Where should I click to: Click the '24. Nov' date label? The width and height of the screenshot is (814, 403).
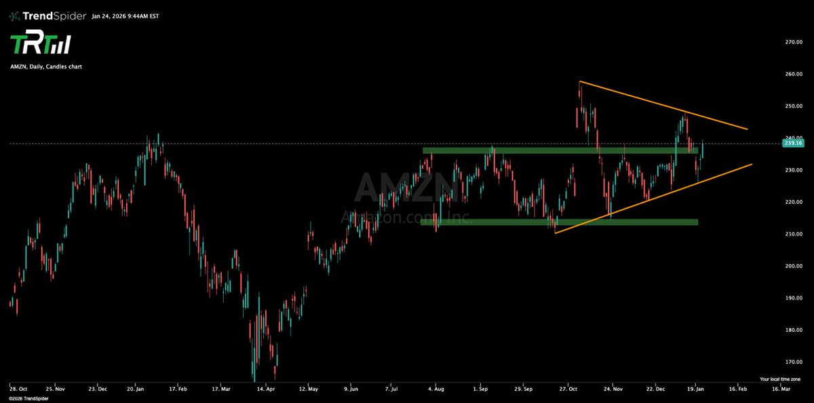click(x=613, y=389)
